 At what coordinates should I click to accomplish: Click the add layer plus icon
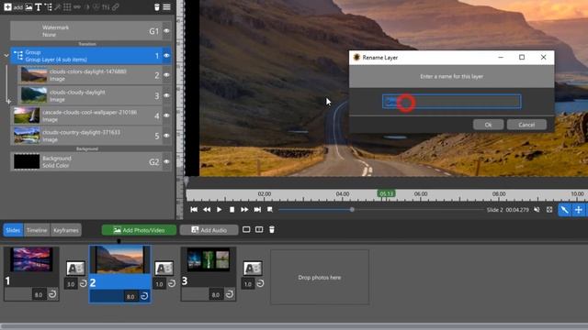(7, 7)
